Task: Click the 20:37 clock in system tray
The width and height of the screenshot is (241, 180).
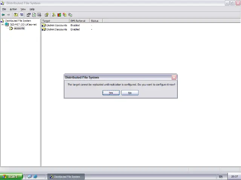Action: pyautogui.click(x=234, y=177)
